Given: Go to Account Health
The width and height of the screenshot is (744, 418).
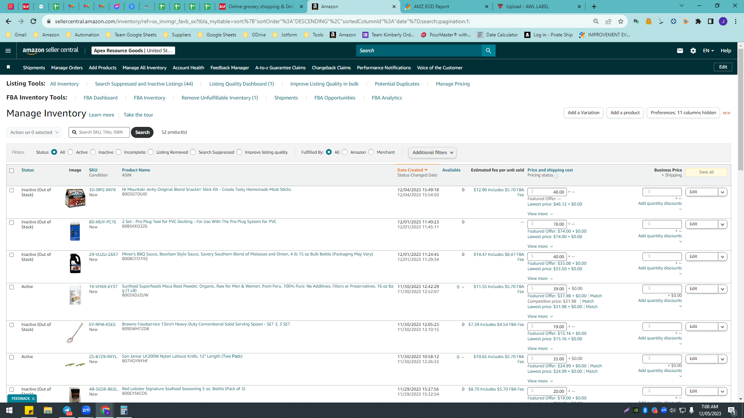Looking at the screenshot, I should [188, 68].
